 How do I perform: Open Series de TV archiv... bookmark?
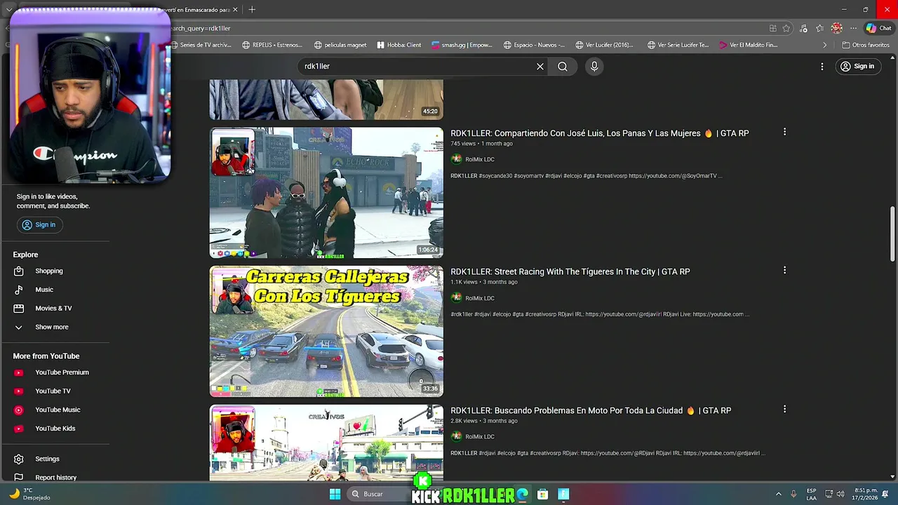click(x=200, y=45)
